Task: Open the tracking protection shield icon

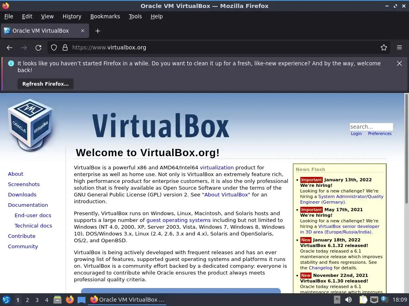Action: coord(54,48)
